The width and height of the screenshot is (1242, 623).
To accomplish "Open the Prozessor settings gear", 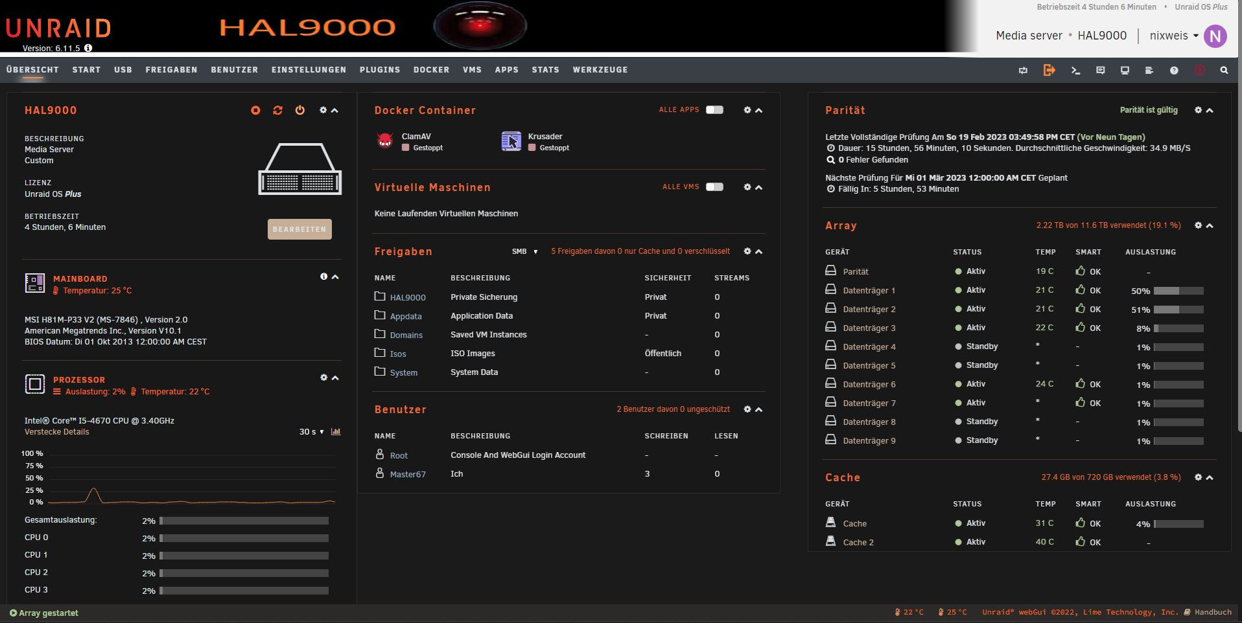I will [x=323, y=378].
